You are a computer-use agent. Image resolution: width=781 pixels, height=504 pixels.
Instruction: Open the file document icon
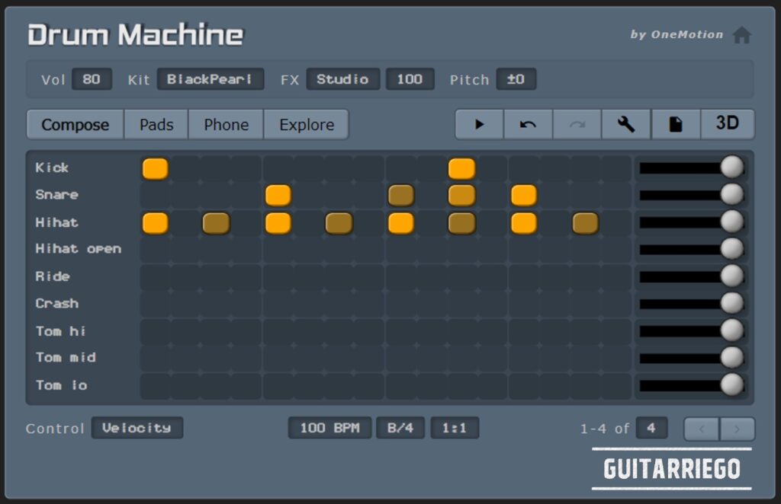click(675, 124)
